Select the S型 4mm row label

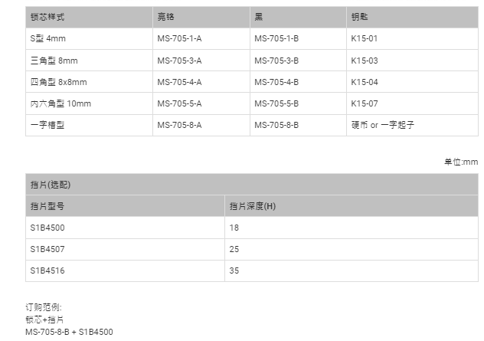click(x=47, y=38)
